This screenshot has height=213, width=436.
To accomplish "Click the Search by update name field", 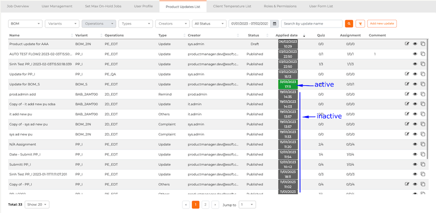I will coord(312,23).
